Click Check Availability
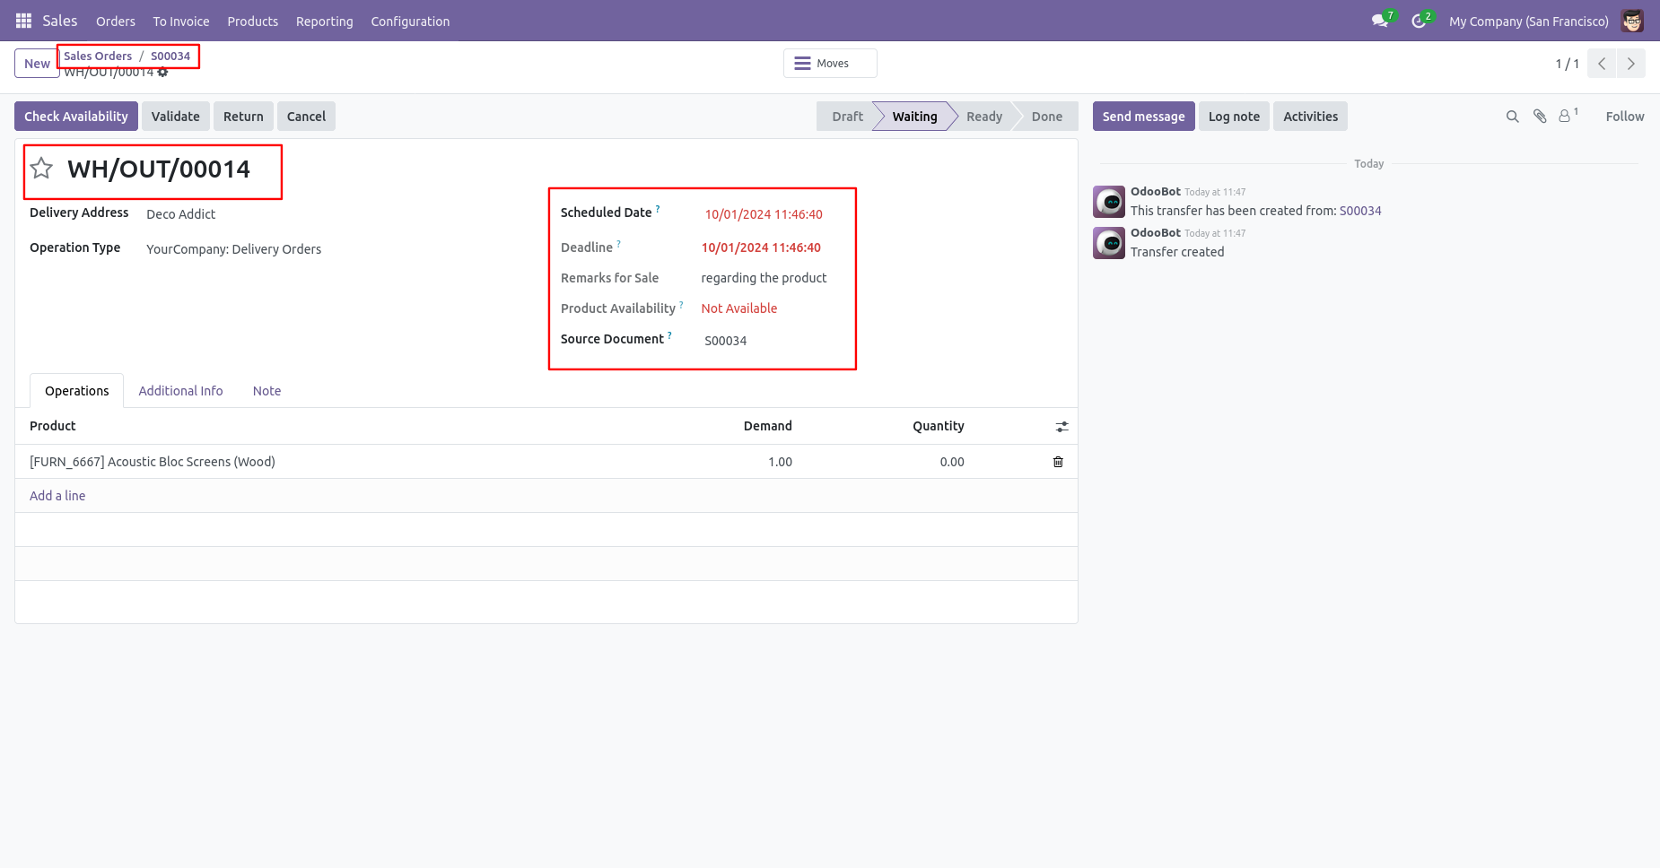Viewport: 1660px width, 868px height. [76, 117]
